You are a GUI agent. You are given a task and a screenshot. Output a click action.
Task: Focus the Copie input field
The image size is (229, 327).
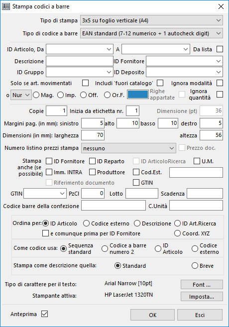(x=57, y=110)
